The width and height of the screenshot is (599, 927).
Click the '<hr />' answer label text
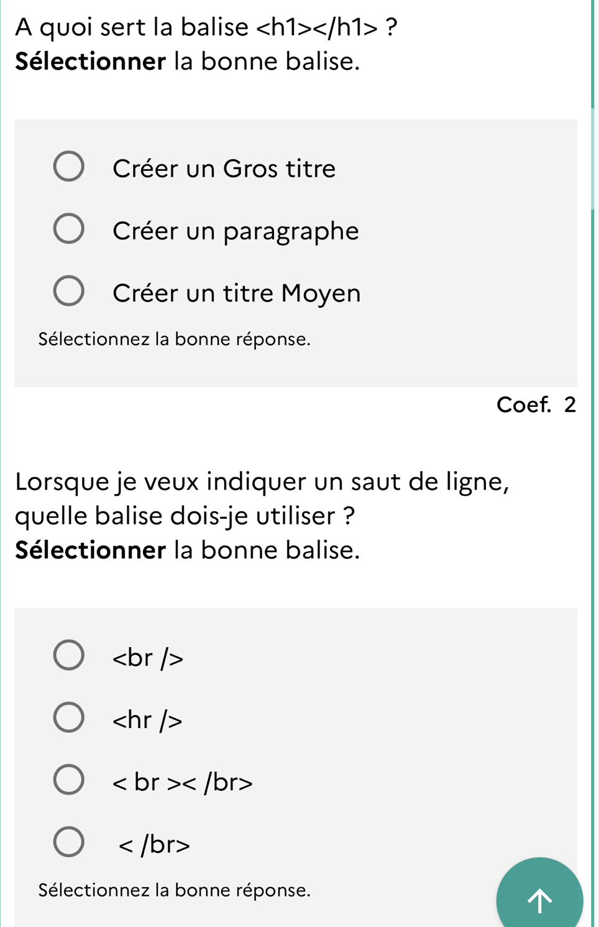(x=147, y=720)
